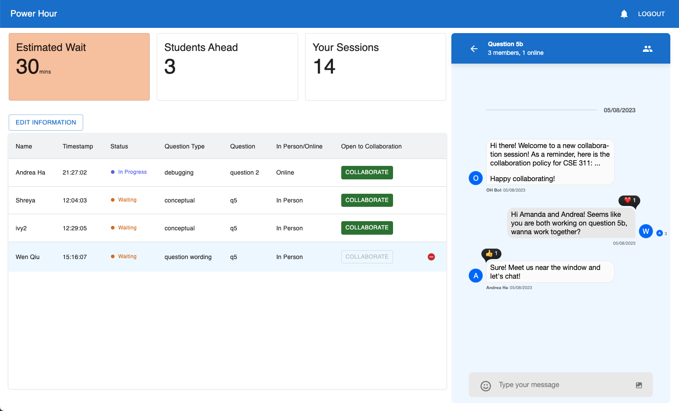
Task: Click the Online cell for Andrea Ha
Action: 285,172
